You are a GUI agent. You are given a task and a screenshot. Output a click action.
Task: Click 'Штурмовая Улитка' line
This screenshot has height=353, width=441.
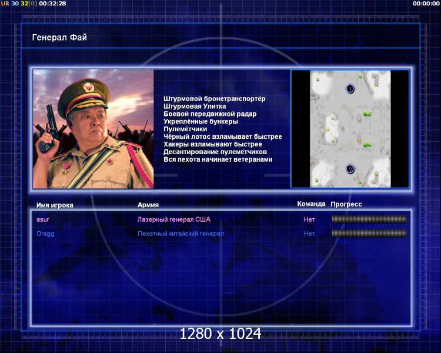[195, 106]
